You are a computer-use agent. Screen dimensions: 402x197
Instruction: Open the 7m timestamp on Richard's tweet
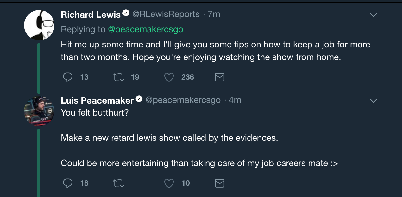coord(214,14)
